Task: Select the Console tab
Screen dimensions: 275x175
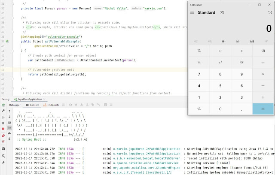Action: coord(32,105)
